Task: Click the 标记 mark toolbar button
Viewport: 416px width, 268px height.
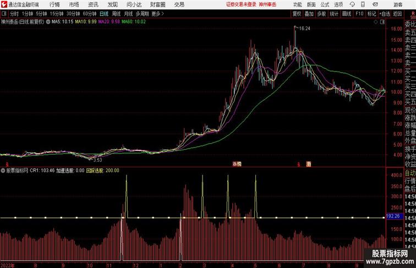Action: tap(371, 14)
